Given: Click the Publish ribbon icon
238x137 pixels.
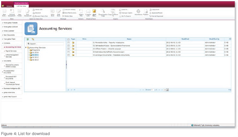Looking at the screenshot, I should [x=146, y=11].
